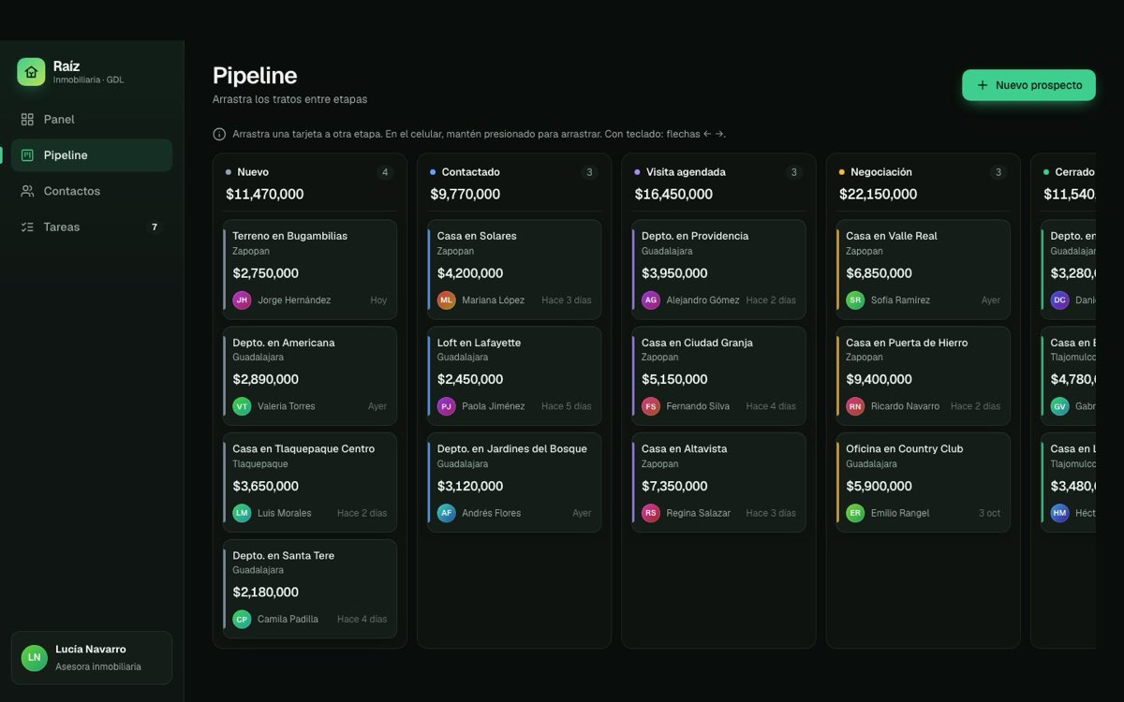The image size is (1124, 702).
Task: Click the ER avatar of Emilio Rangel
Action: click(855, 513)
